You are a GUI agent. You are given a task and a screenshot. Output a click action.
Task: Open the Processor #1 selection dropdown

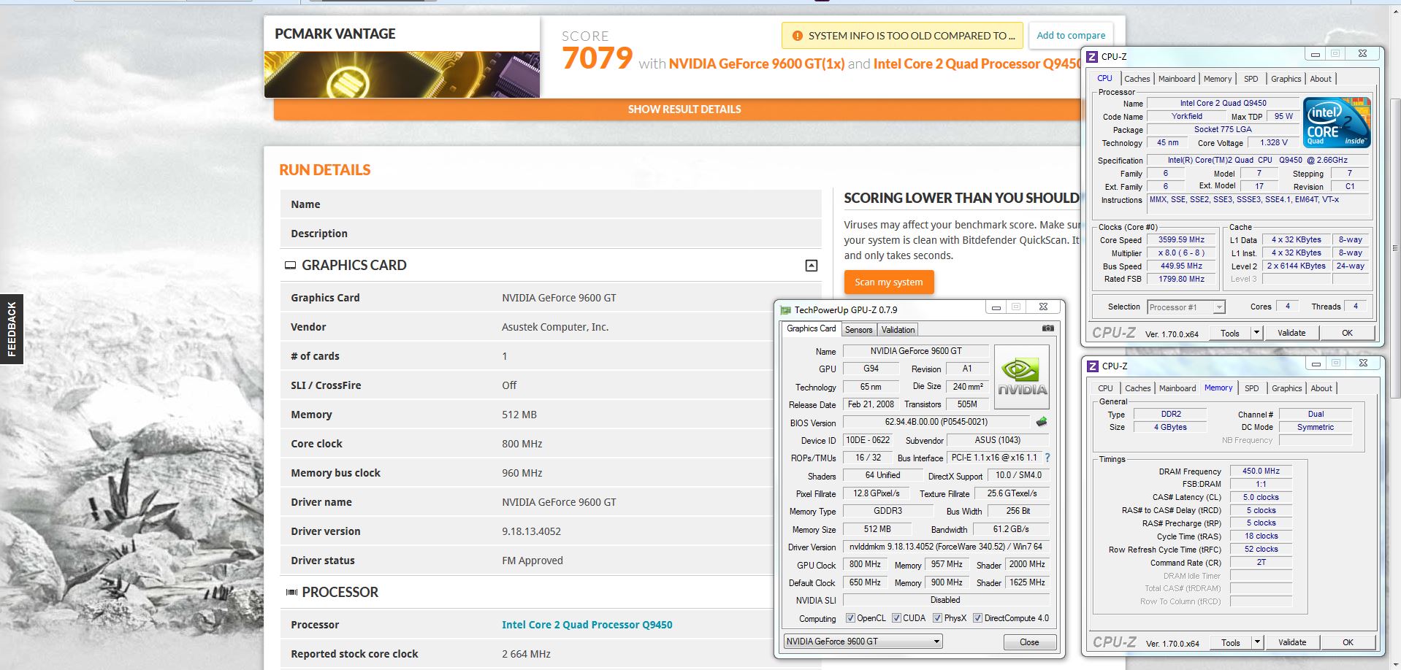click(1186, 307)
